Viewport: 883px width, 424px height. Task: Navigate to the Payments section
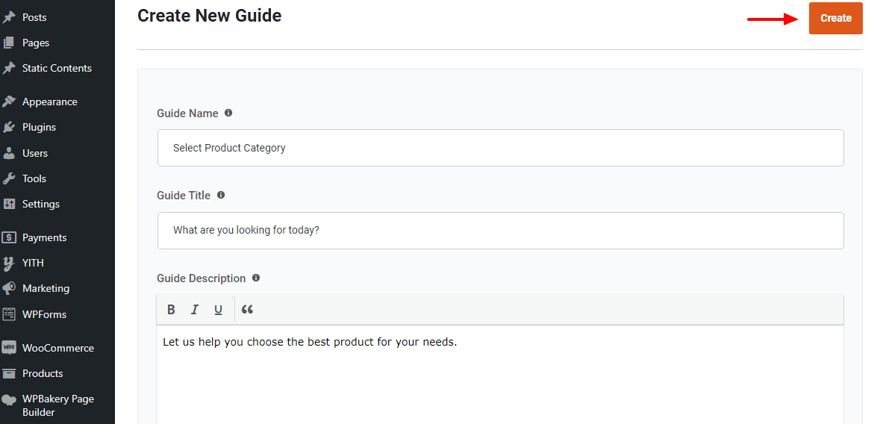[44, 237]
